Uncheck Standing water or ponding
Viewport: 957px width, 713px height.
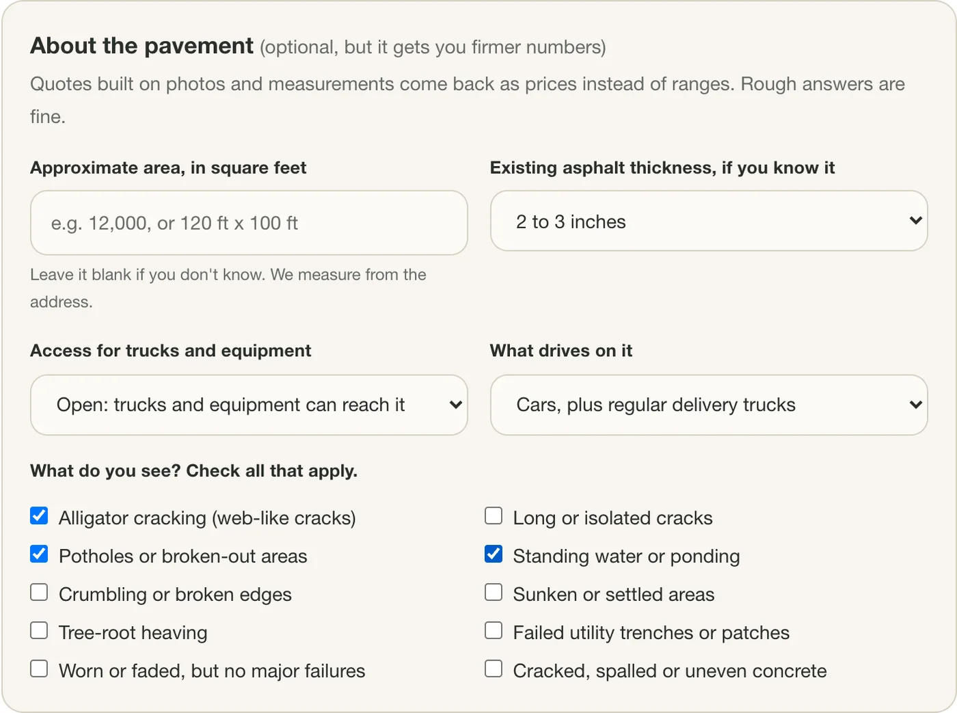coord(494,554)
